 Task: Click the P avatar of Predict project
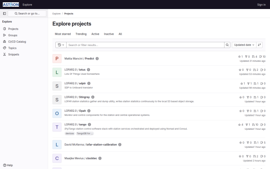(57, 59)
